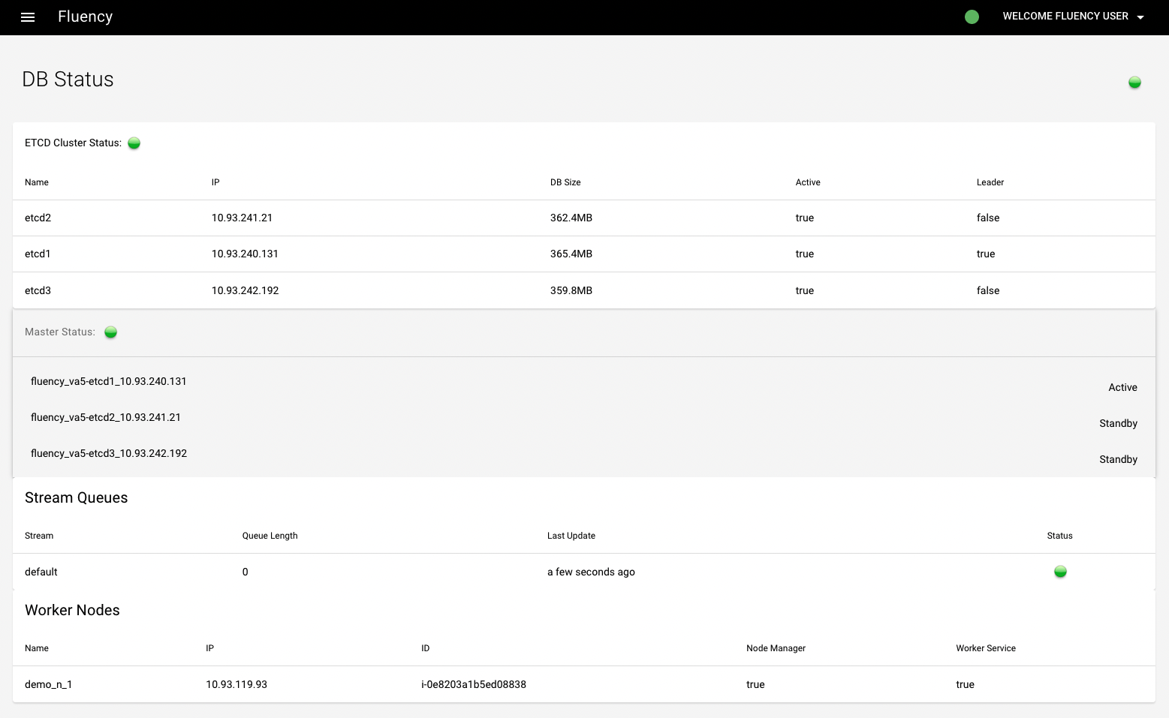Screen dimensions: 1169x718
Task: Select fluency_va5-etcd2_10.93.241.21 master row
Action: tap(584, 417)
